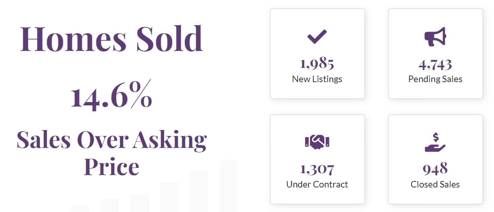Click the shortest faint background chart bar

(x=80, y=209)
